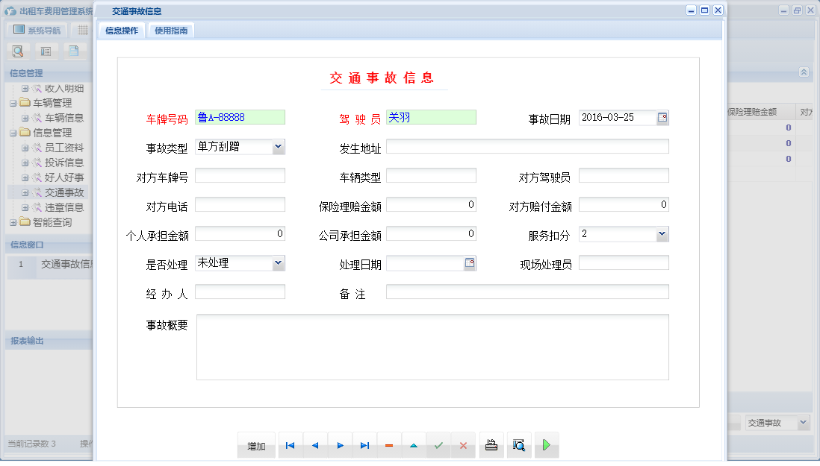Select the 信息操作 tab

122,31
